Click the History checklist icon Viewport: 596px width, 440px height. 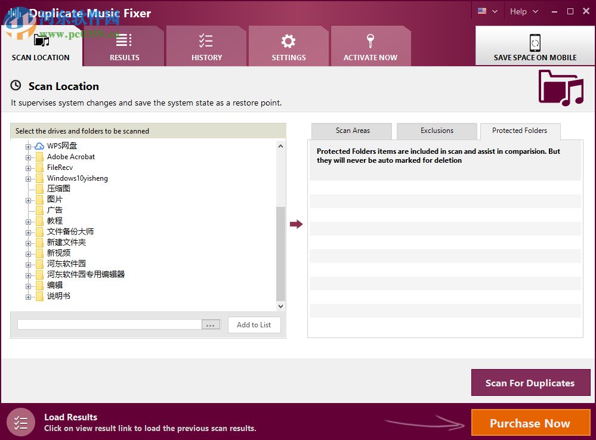click(206, 41)
